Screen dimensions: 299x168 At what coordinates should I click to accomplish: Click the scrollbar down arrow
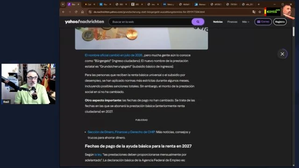pos(293,165)
